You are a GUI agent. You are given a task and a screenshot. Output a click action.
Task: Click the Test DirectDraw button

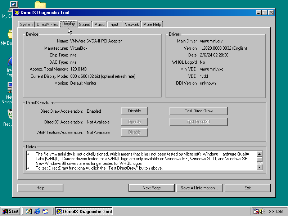[x=199, y=111]
